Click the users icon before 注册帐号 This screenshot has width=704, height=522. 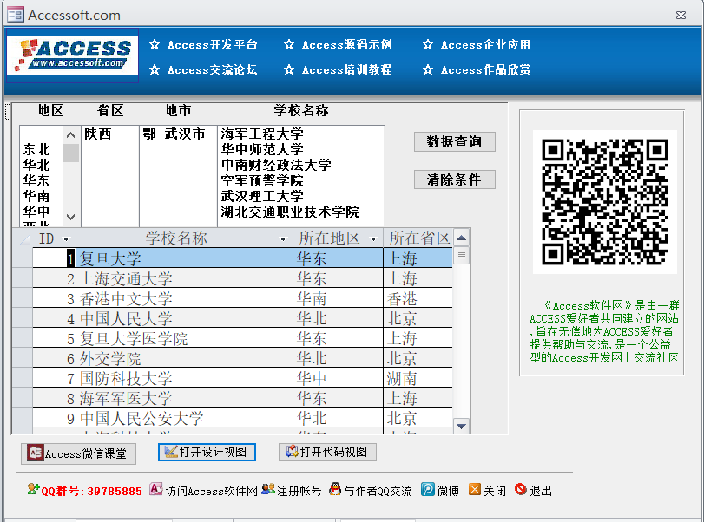pyautogui.click(x=268, y=489)
